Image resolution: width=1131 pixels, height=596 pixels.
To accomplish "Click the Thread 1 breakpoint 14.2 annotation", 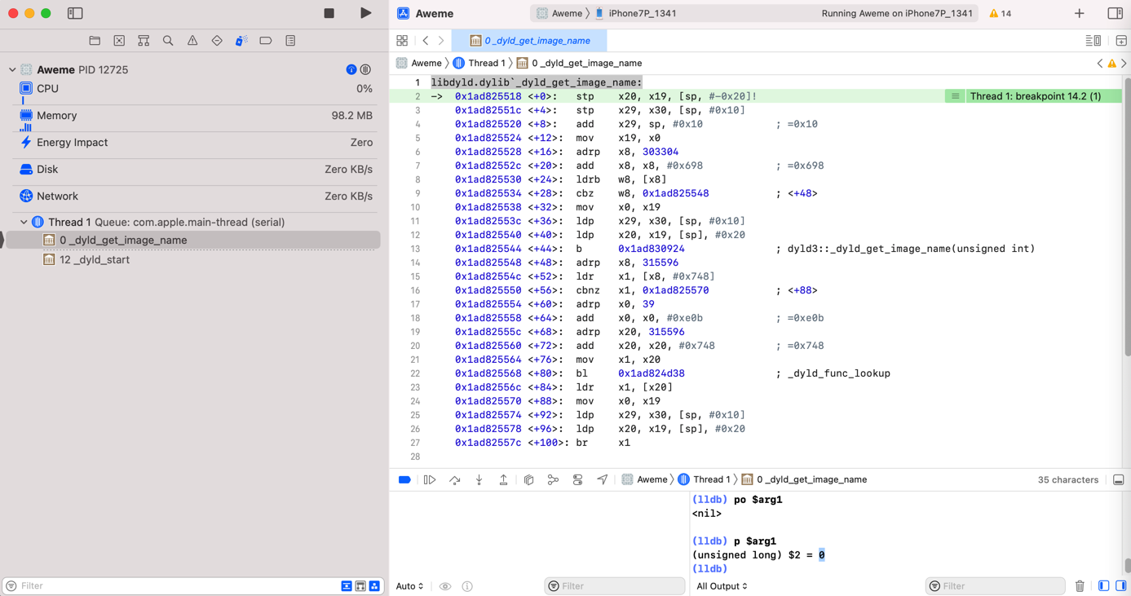I will pos(1034,96).
